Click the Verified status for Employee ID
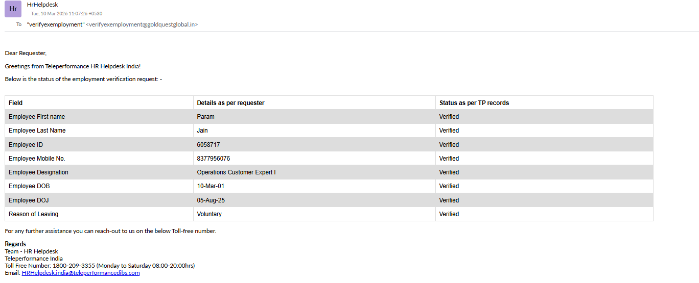The image size is (699, 283). 449,145
